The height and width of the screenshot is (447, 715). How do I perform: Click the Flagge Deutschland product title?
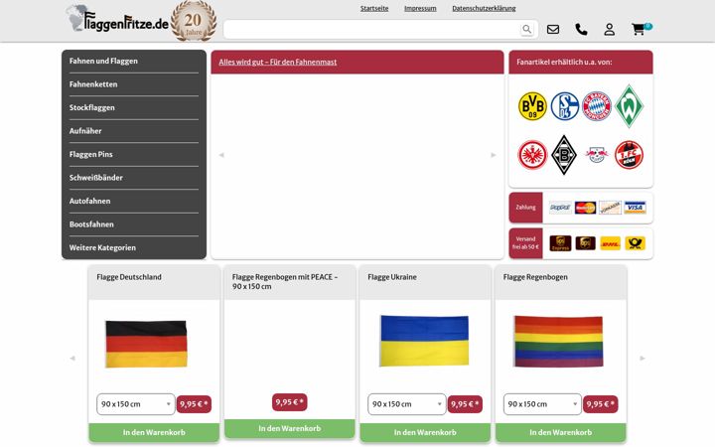(x=129, y=277)
